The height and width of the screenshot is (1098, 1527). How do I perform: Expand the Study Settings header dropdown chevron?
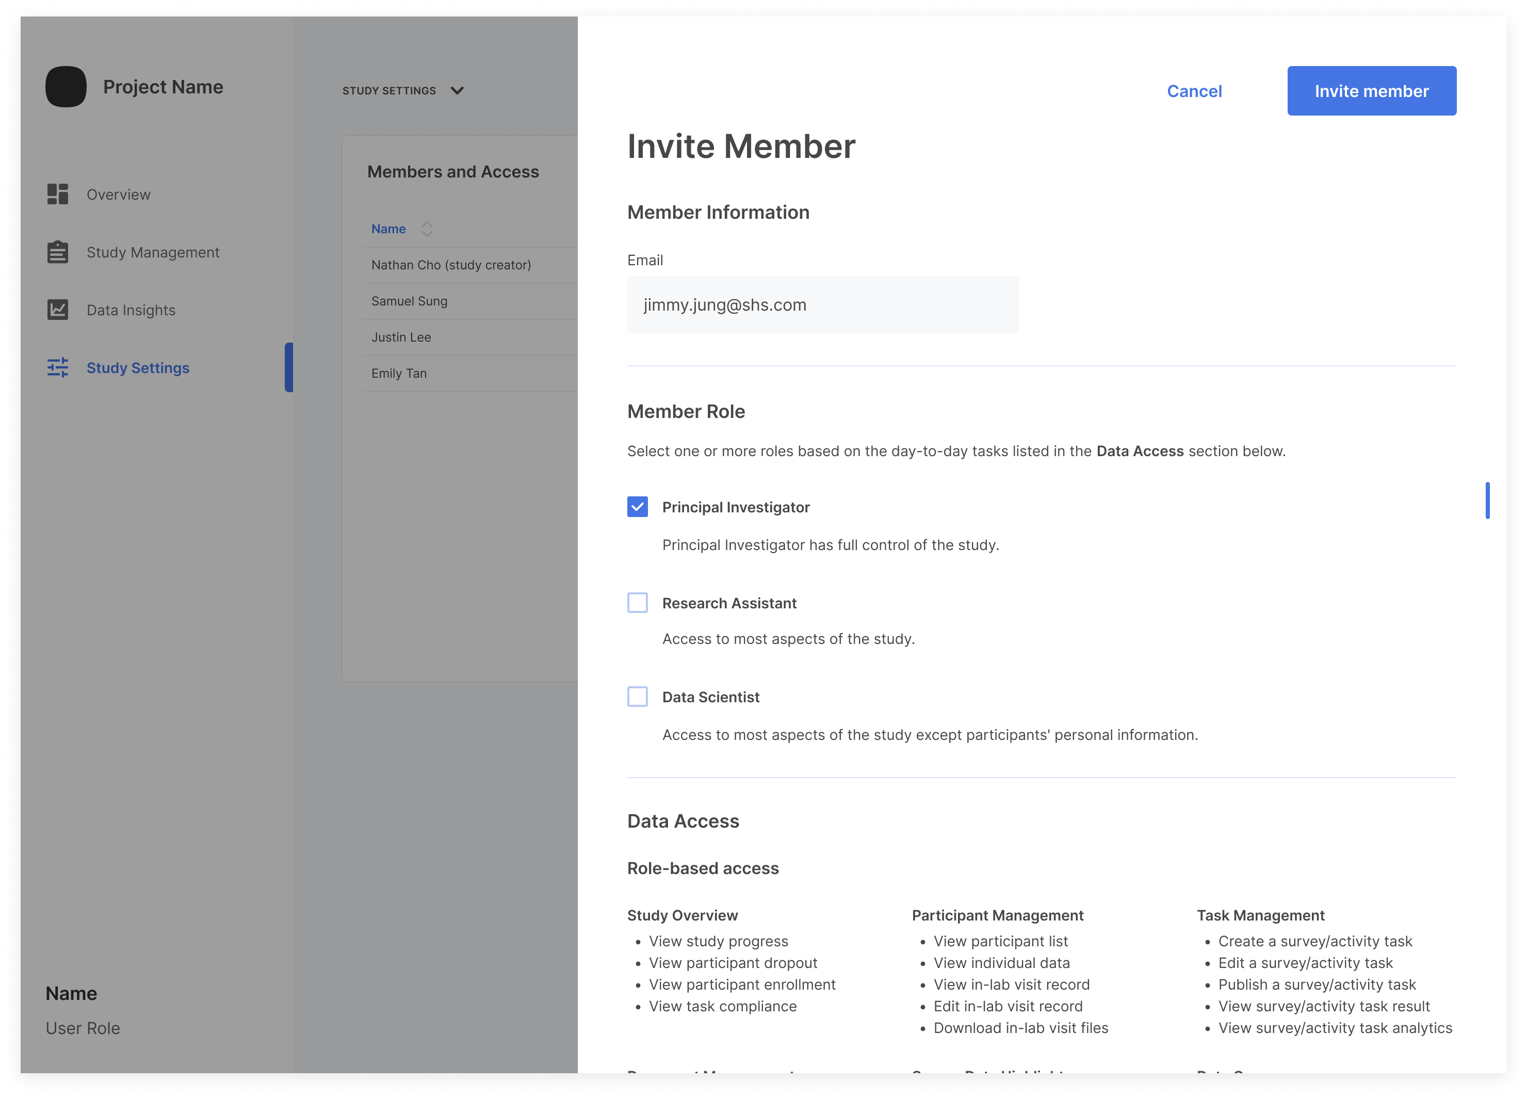click(457, 91)
